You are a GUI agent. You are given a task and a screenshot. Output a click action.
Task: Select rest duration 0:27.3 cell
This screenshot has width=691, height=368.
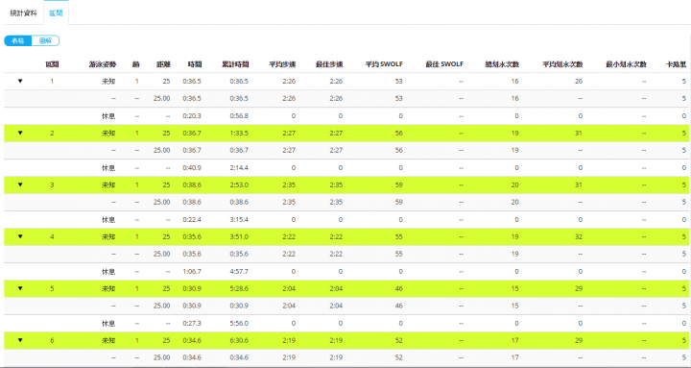point(192,324)
